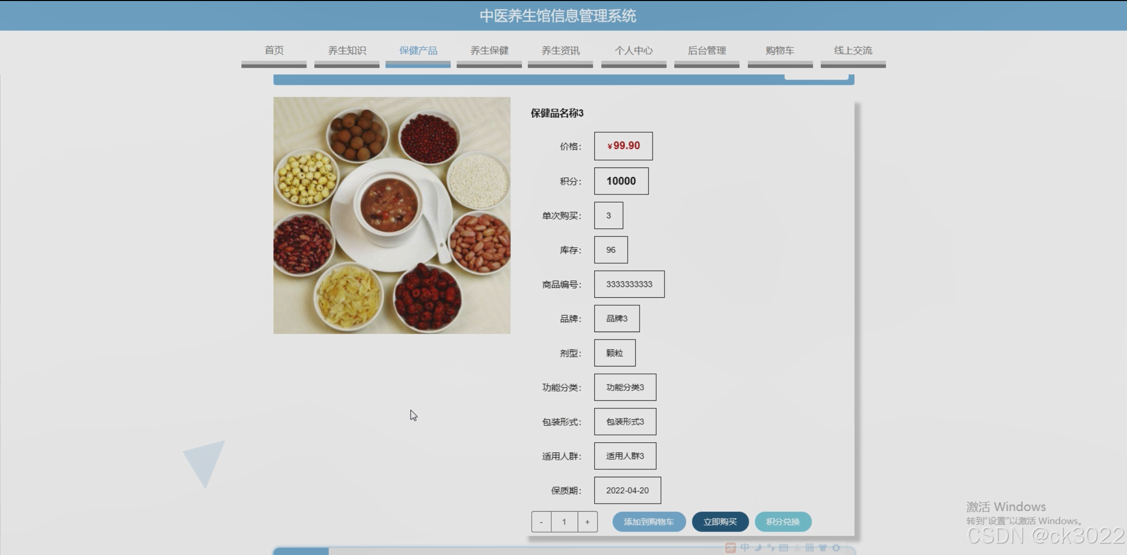The width and height of the screenshot is (1127, 555).
Task: Click 积分兑换 button
Action: coord(783,522)
